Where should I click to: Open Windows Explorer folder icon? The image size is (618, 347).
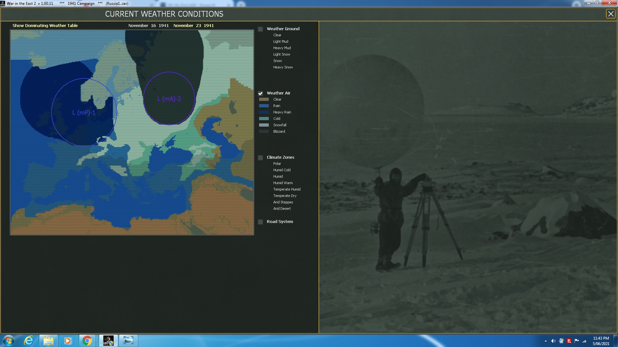(48, 341)
